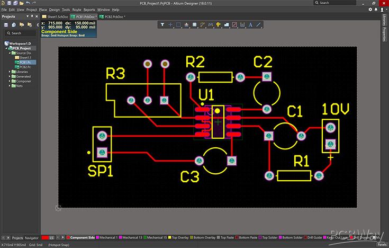Click the Projects panel compile icon
This screenshot has height=248, width=389.
tap(14, 24)
